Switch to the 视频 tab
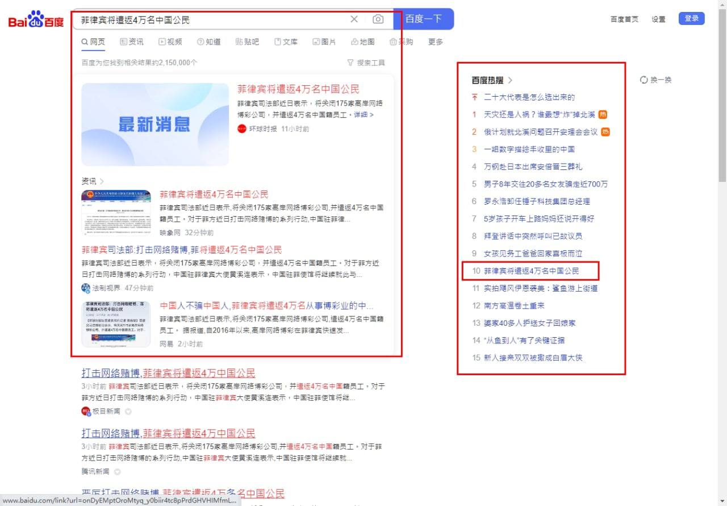 [x=170, y=42]
